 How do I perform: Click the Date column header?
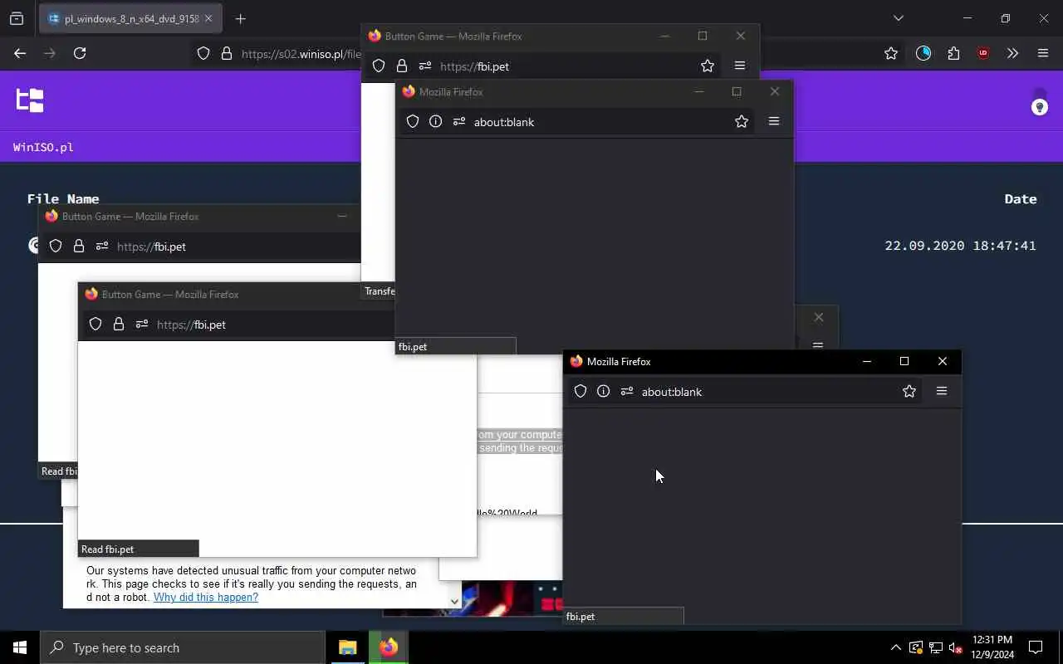pos(1021,198)
